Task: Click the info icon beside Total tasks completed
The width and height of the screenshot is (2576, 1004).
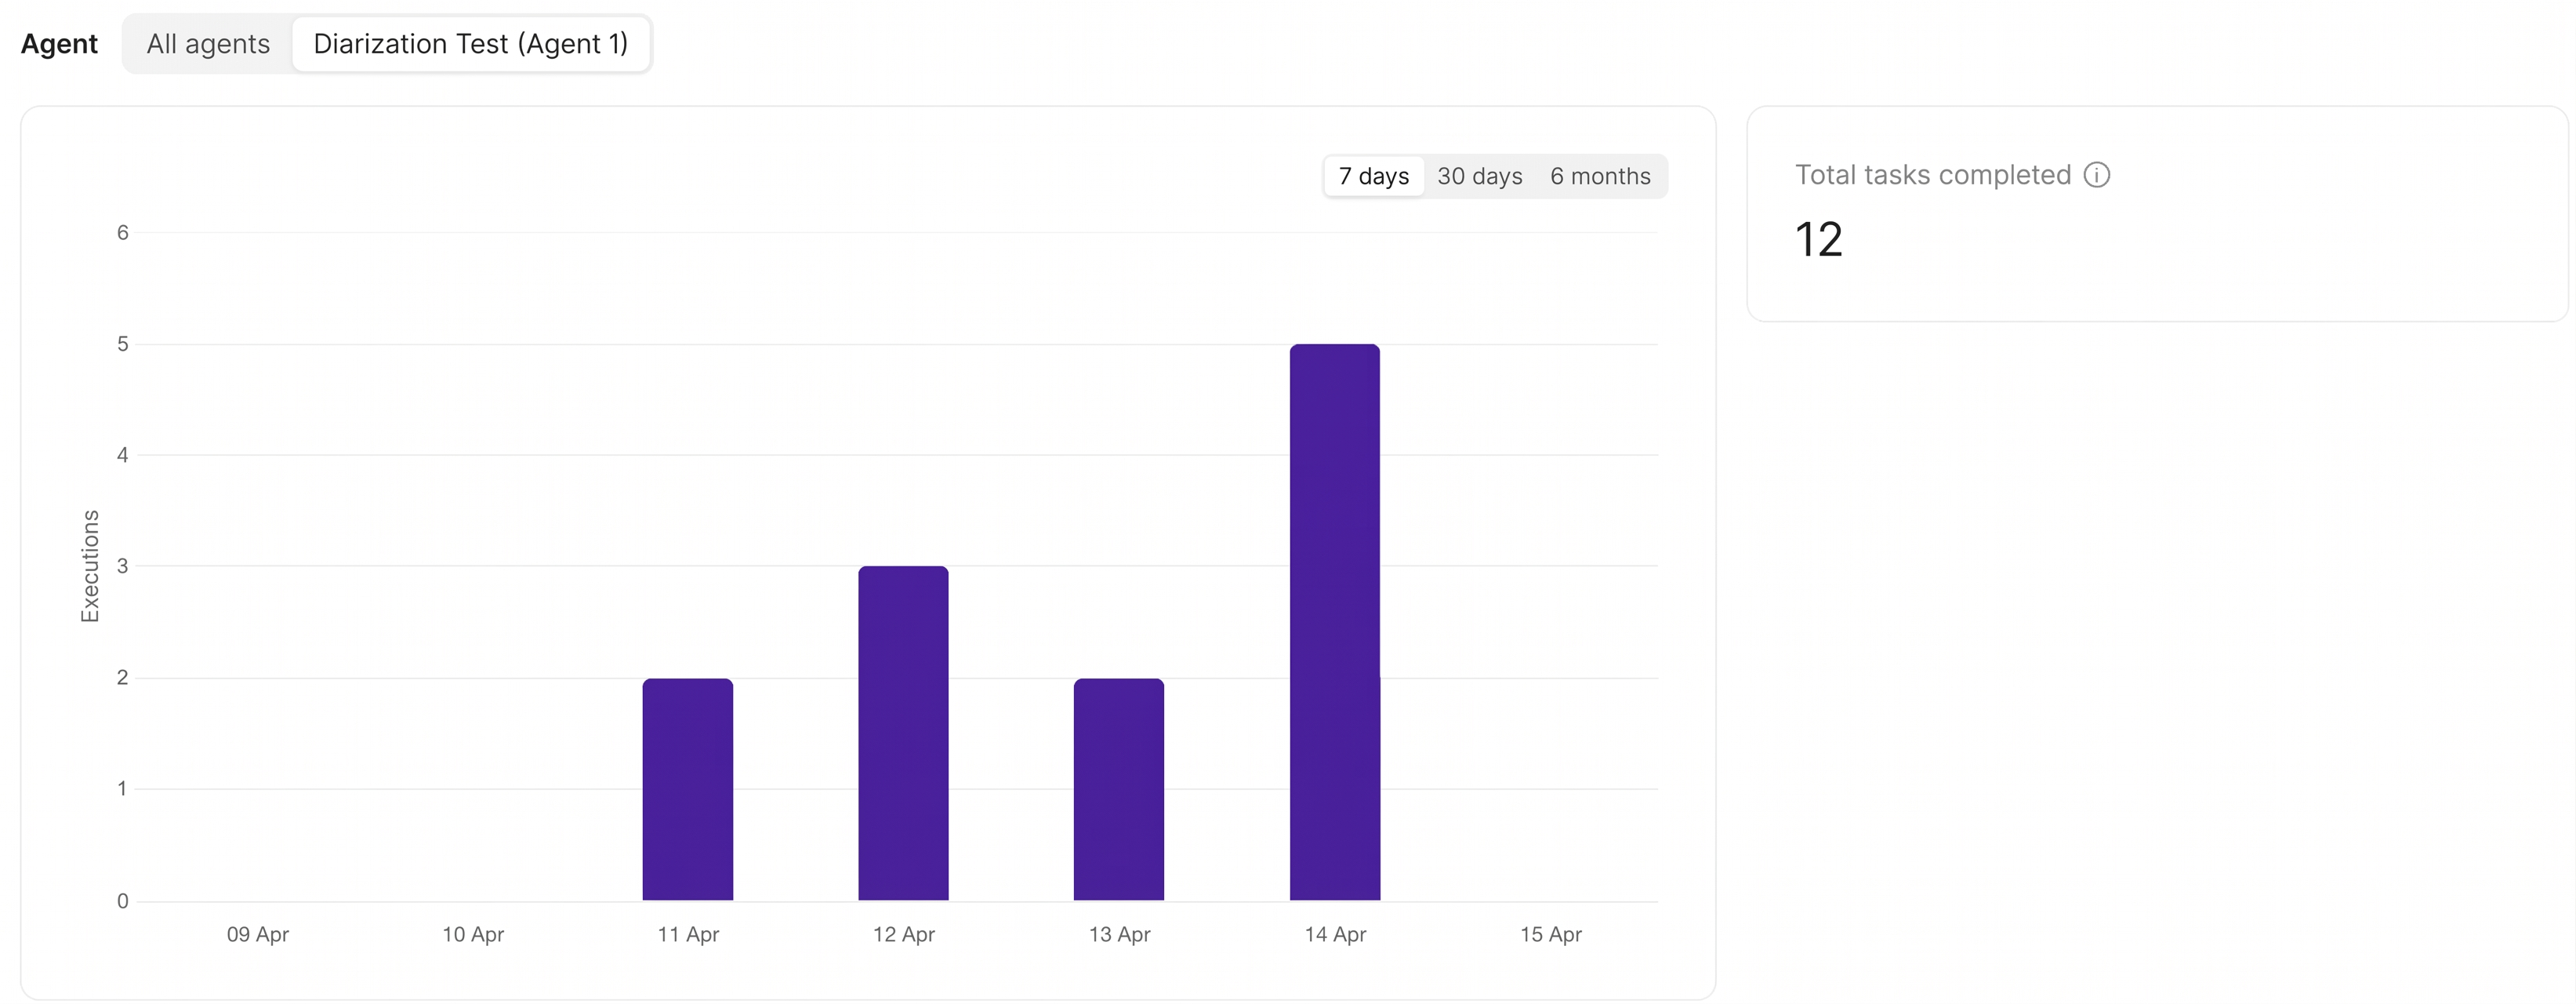Action: click(x=2096, y=175)
